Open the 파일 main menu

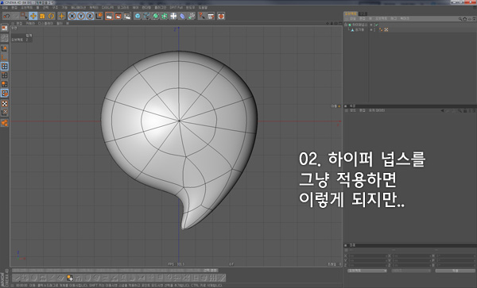click(x=5, y=8)
